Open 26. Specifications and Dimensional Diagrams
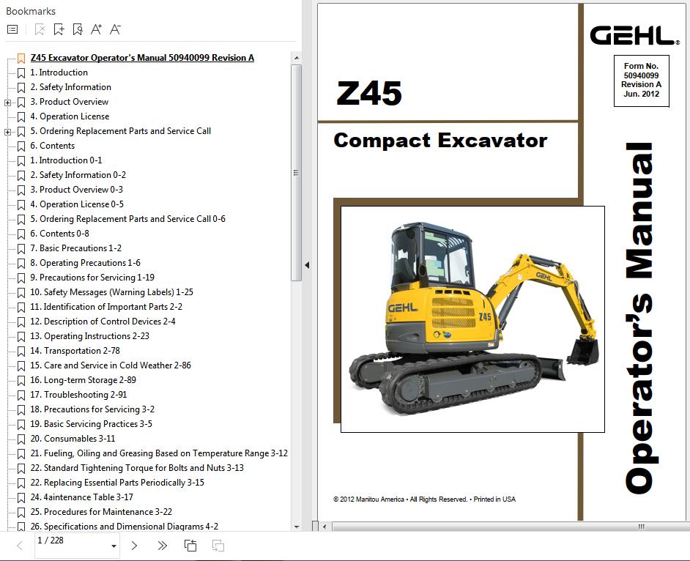Viewport: 690px width, 561px height. 124,527
